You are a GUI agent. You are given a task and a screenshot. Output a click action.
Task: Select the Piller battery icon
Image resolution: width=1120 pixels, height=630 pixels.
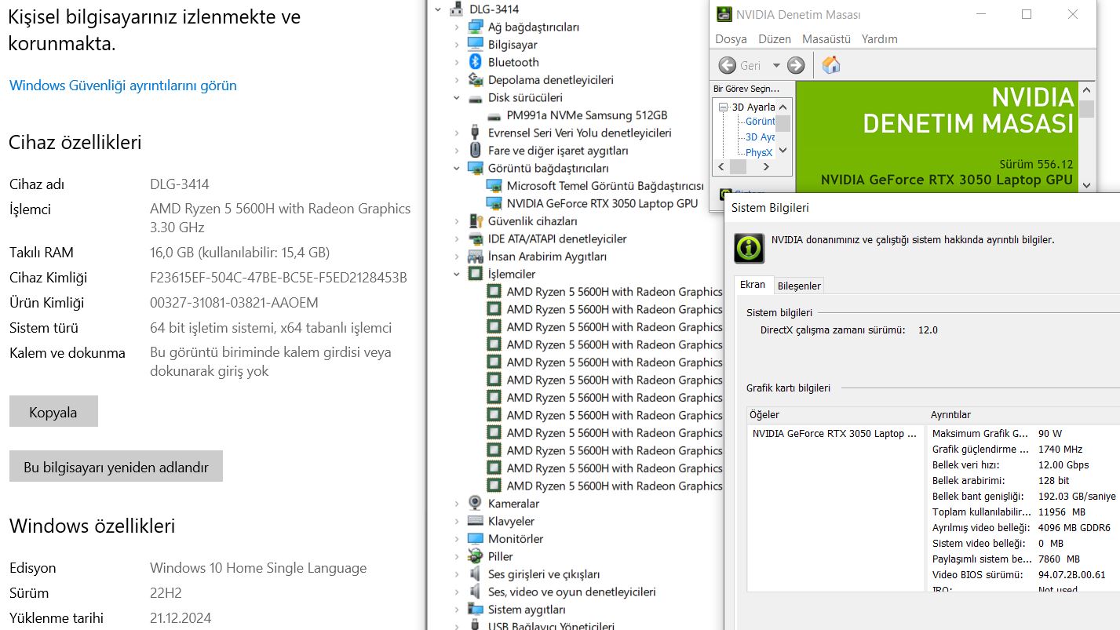[x=475, y=556]
